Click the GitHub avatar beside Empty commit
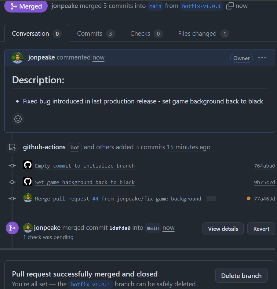This screenshot has width=277, height=289. [x=28, y=165]
